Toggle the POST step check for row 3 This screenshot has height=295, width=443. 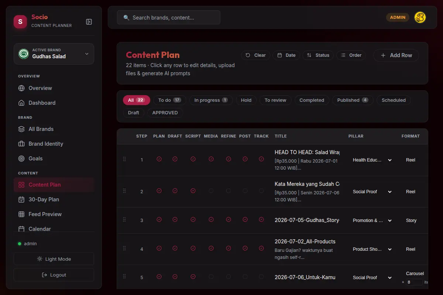pyautogui.click(x=245, y=219)
